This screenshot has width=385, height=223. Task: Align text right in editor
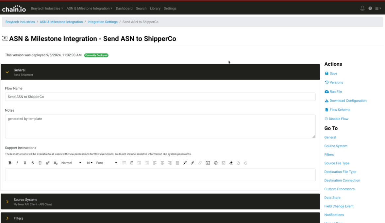coord(170,163)
